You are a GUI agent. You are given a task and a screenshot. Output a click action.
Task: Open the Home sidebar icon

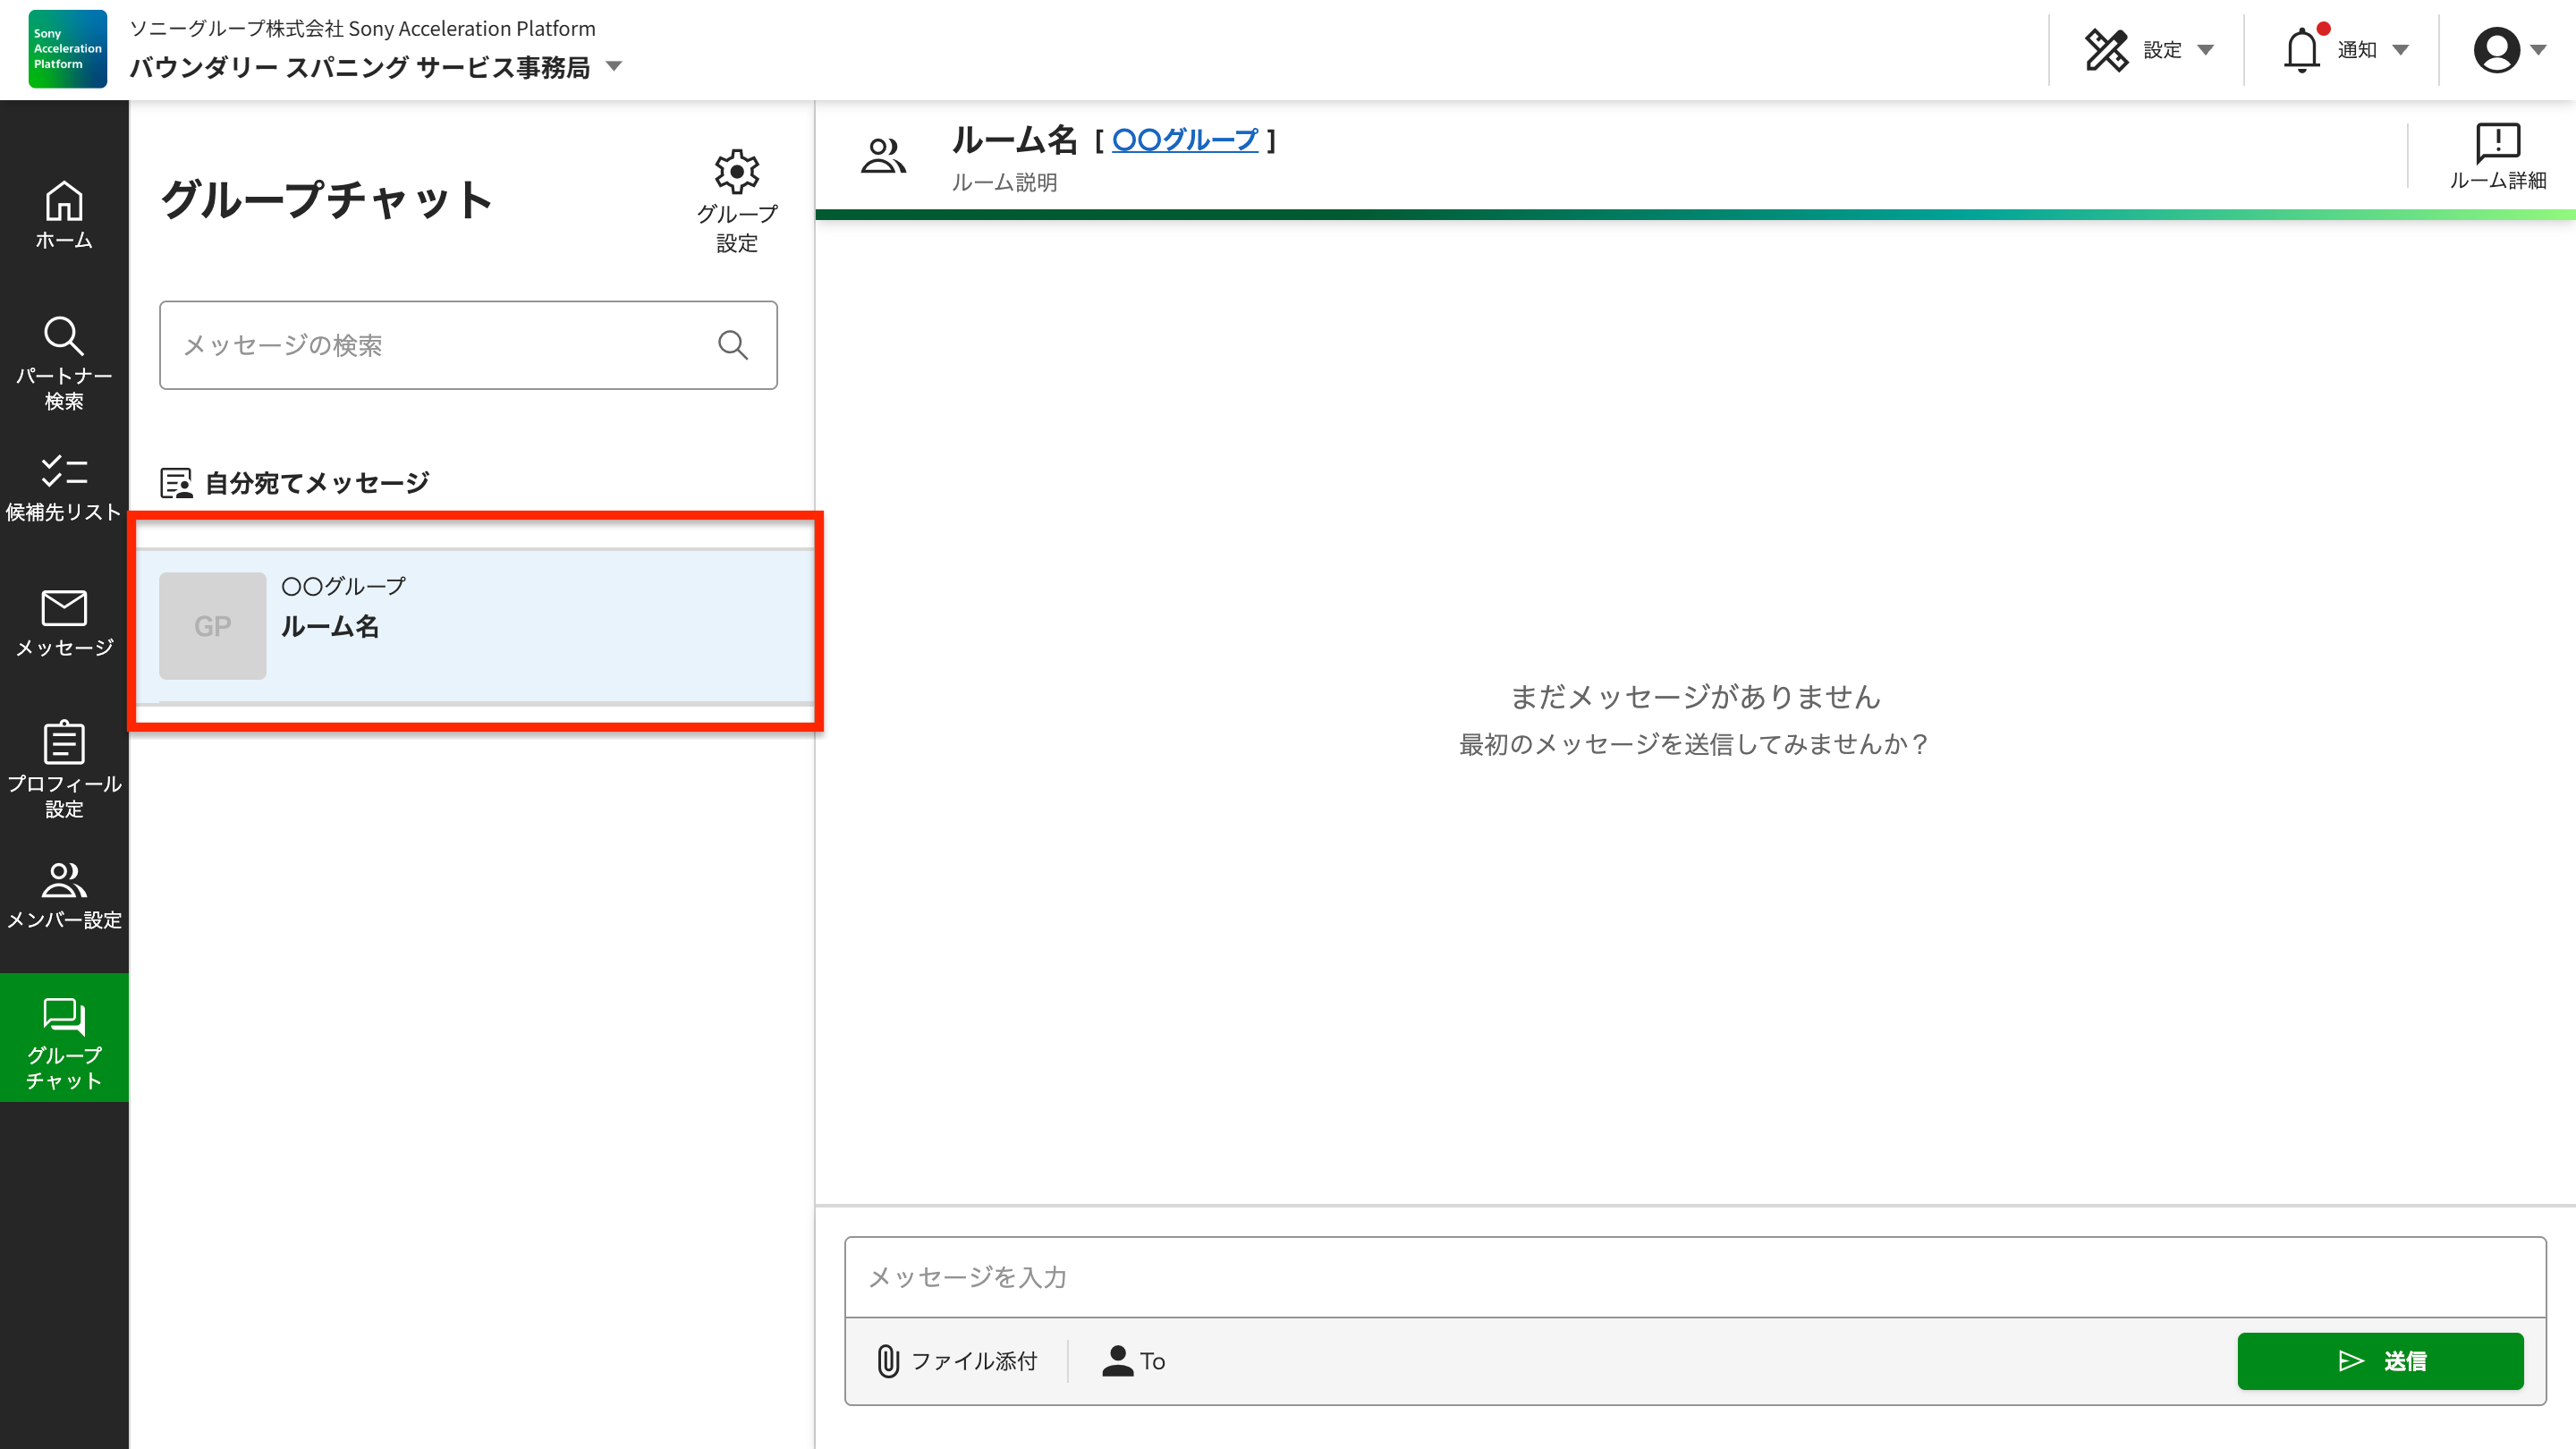64,214
